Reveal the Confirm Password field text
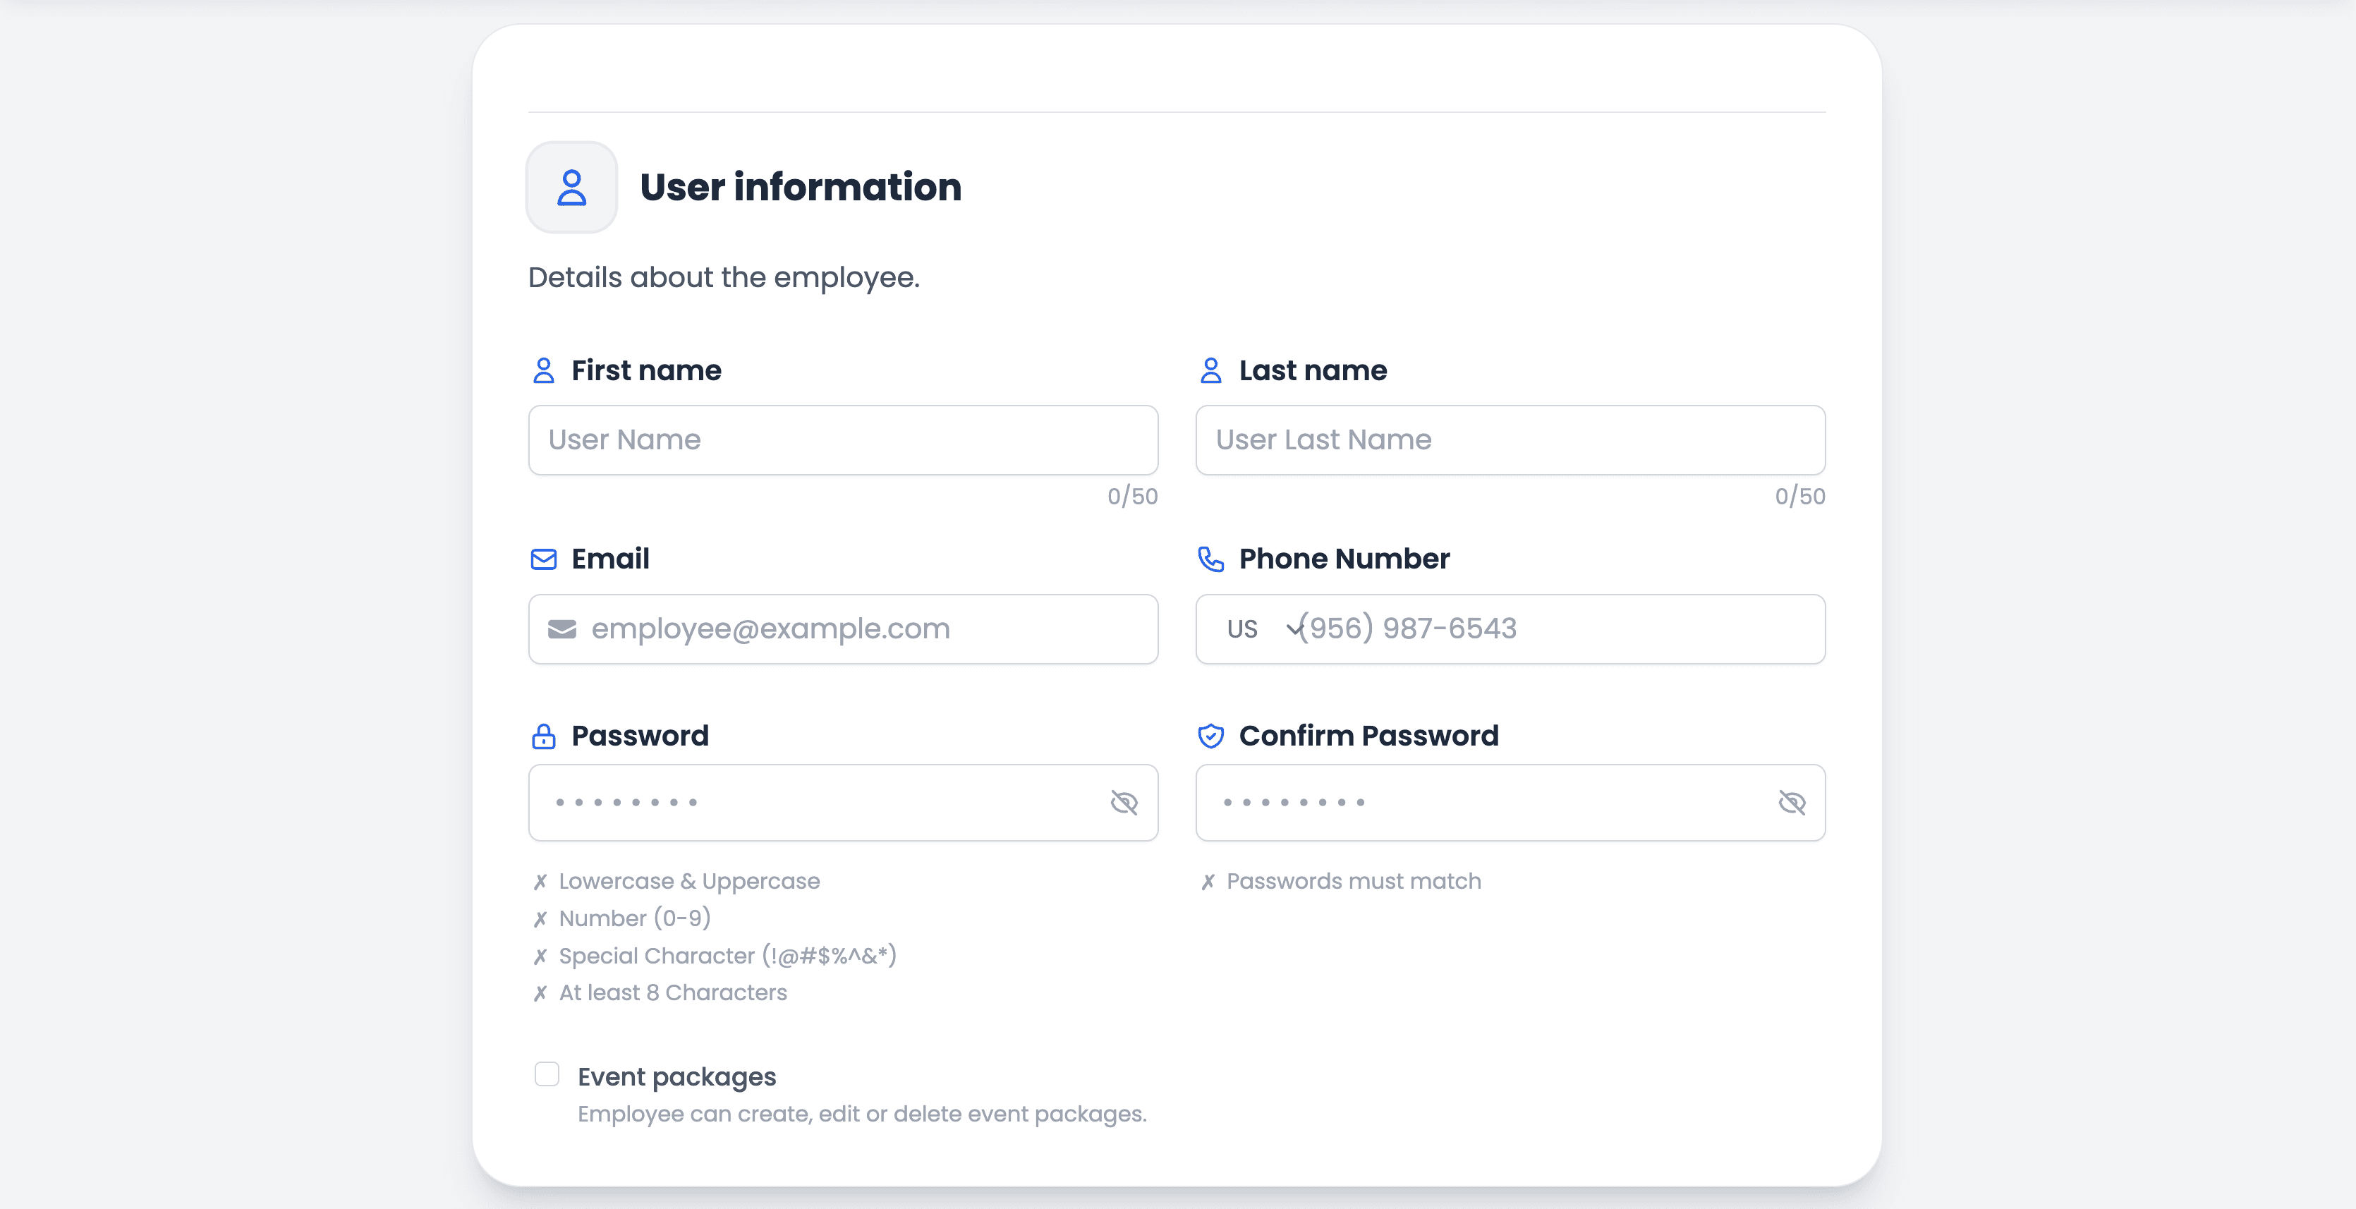 coord(1792,803)
